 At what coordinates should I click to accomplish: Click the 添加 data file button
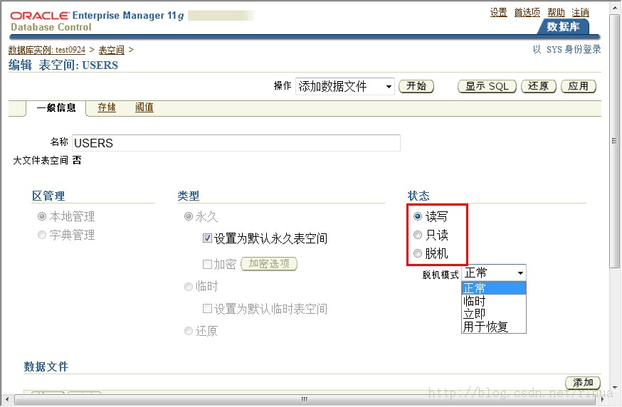pos(583,382)
